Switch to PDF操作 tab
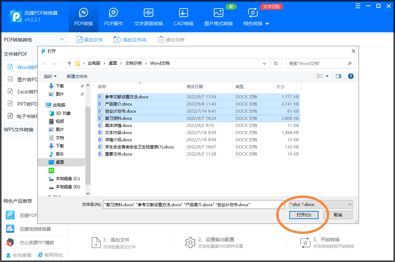 pyautogui.click(x=113, y=17)
